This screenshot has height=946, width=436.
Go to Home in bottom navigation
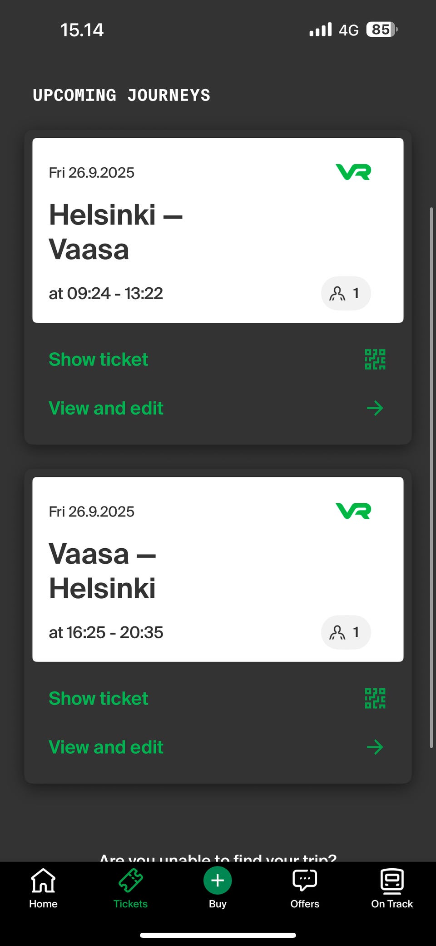pyautogui.click(x=43, y=889)
